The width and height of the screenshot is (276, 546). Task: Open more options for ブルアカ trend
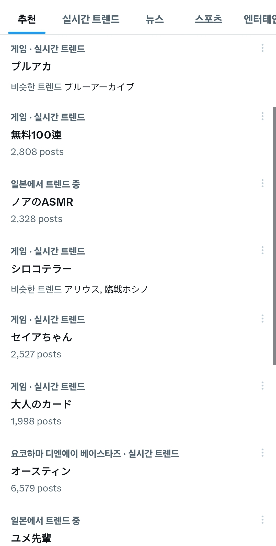262,48
